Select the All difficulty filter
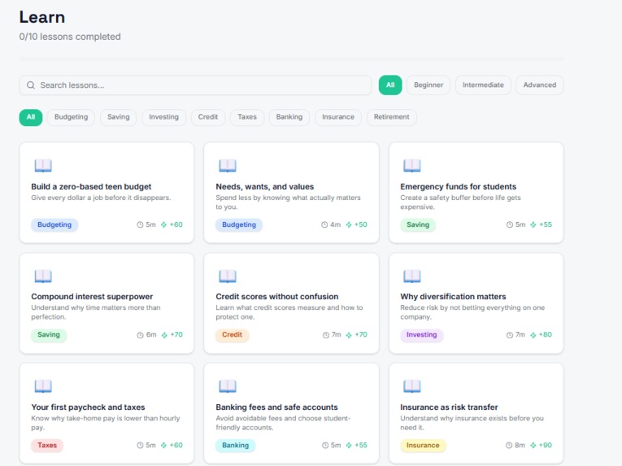 [x=390, y=85]
